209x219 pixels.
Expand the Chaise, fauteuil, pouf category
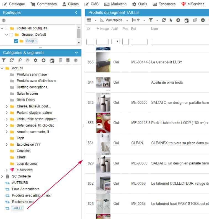coord(7,106)
